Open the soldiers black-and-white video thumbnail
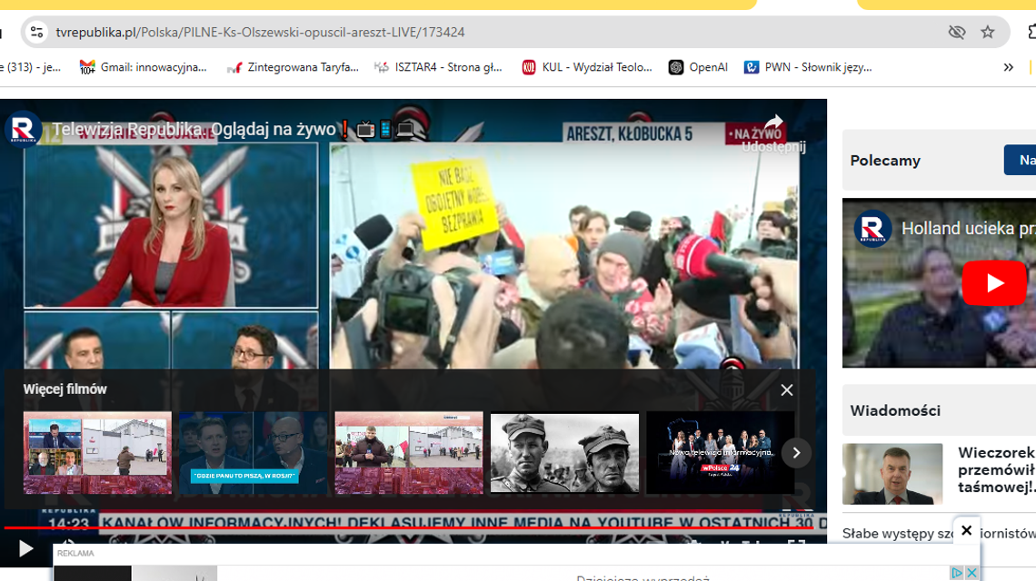Screen dimensions: 1036x581 [x=564, y=453]
